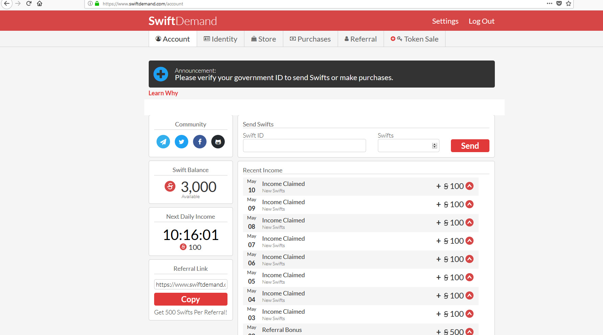Click the red arrow icon on Referral Bonus row
This screenshot has height=335, width=603.
(x=469, y=332)
